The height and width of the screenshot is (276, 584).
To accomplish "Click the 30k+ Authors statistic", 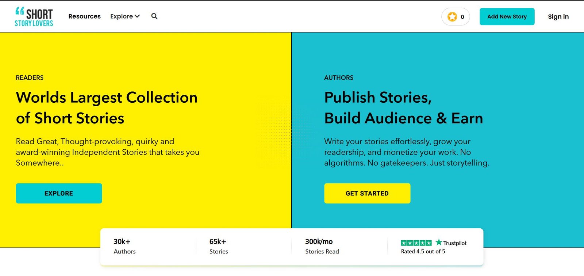I will (x=124, y=246).
